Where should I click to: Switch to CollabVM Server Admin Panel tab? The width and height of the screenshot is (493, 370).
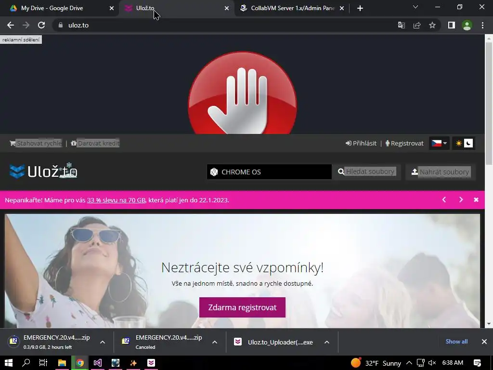pyautogui.click(x=292, y=8)
